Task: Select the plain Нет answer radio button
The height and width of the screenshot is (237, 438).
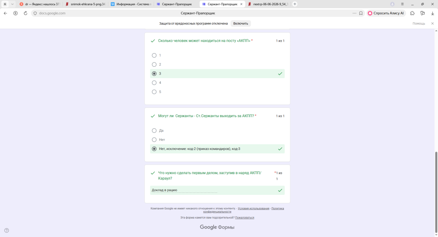Action: (x=154, y=140)
